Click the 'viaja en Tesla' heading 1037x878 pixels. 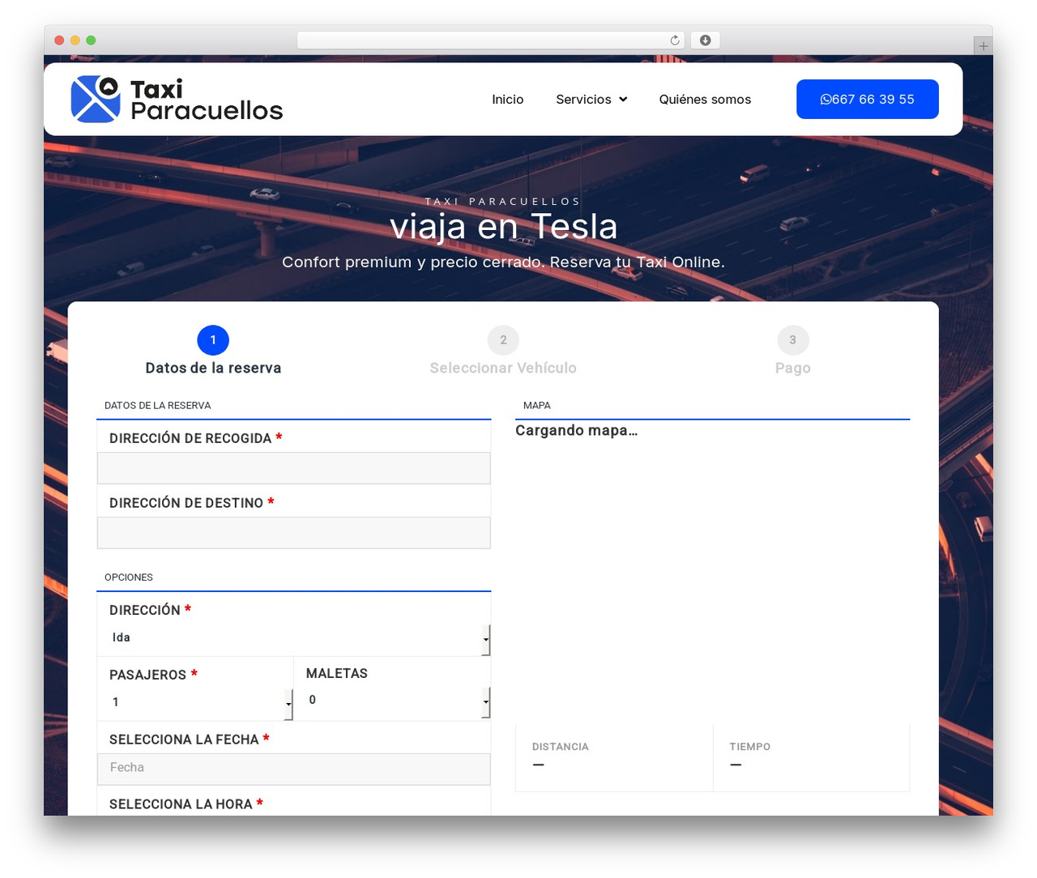(503, 227)
